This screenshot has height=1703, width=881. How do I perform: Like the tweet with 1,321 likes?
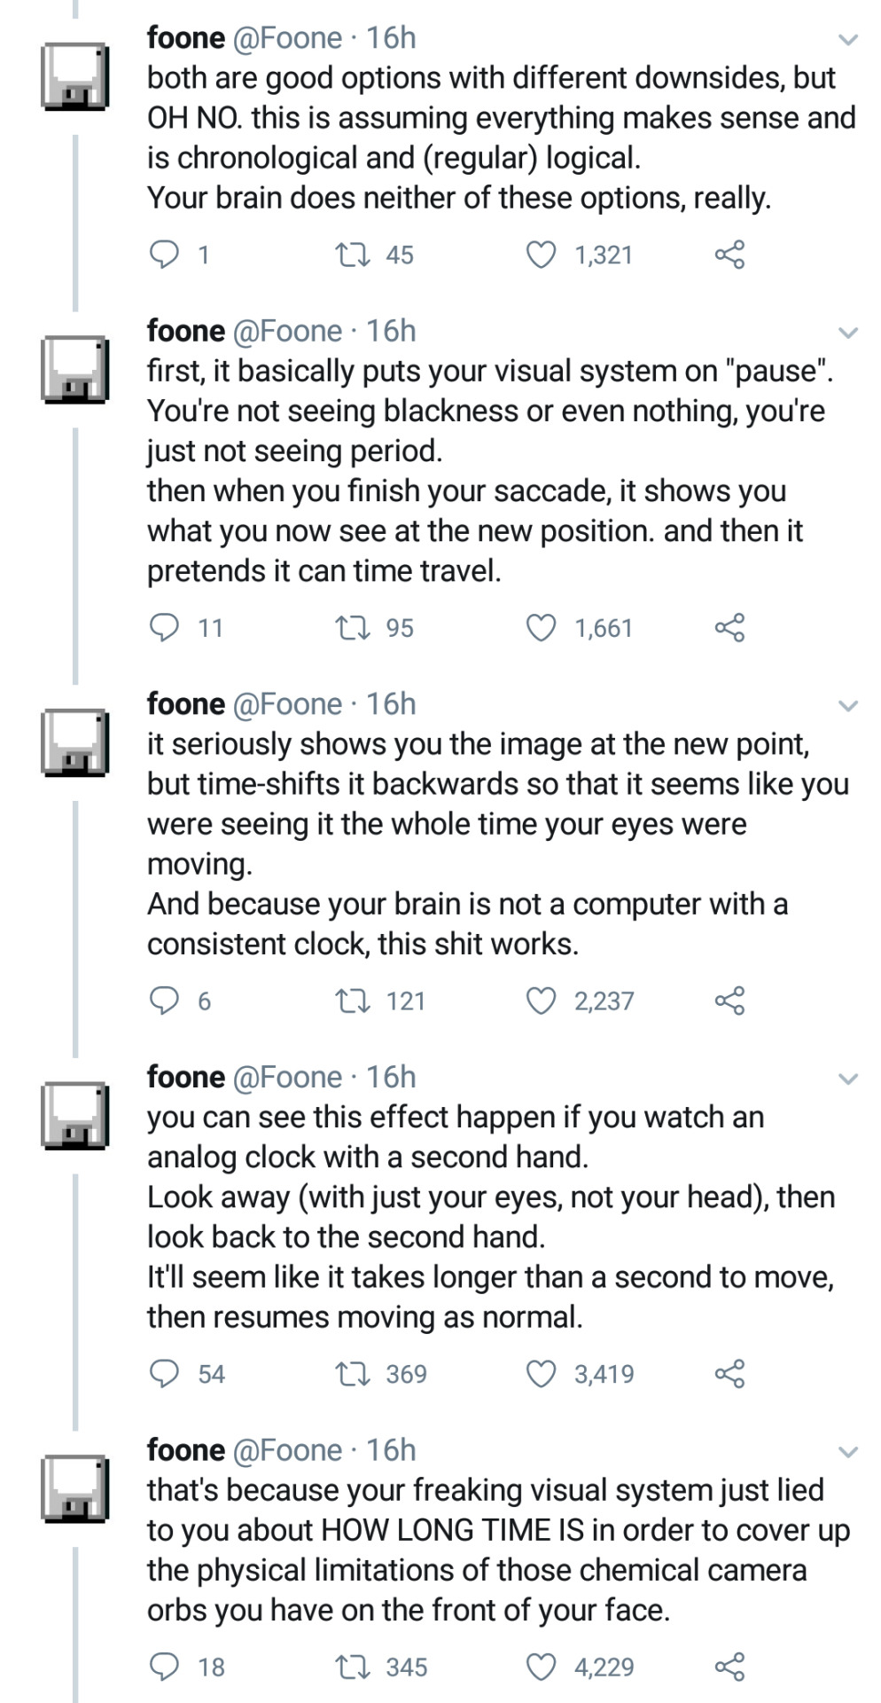click(541, 255)
